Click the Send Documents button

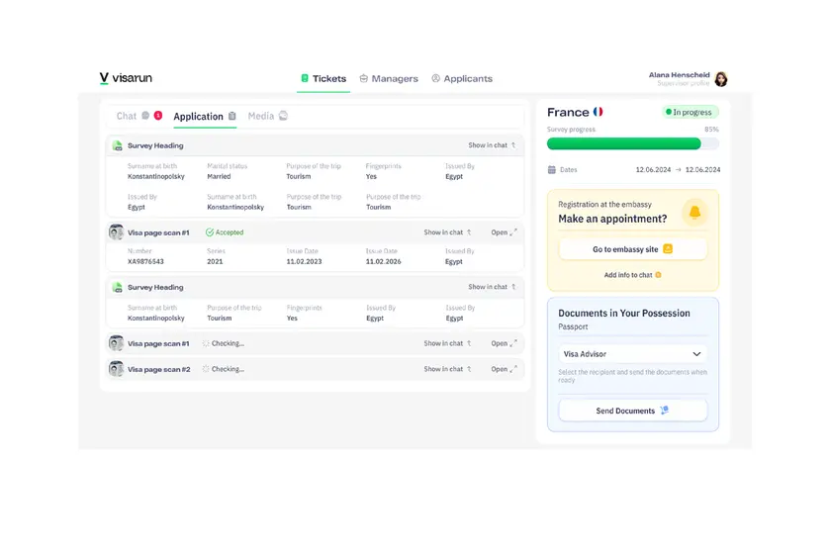coord(633,411)
